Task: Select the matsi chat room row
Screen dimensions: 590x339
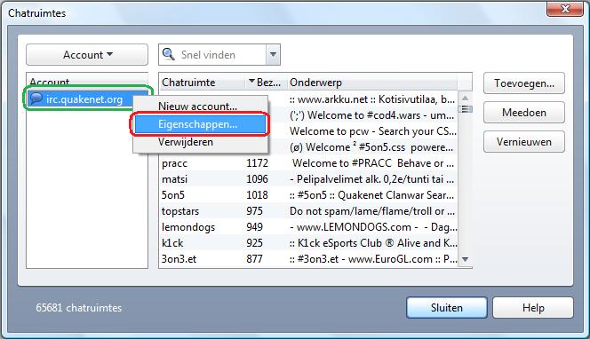Action: [x=308, y=179]
